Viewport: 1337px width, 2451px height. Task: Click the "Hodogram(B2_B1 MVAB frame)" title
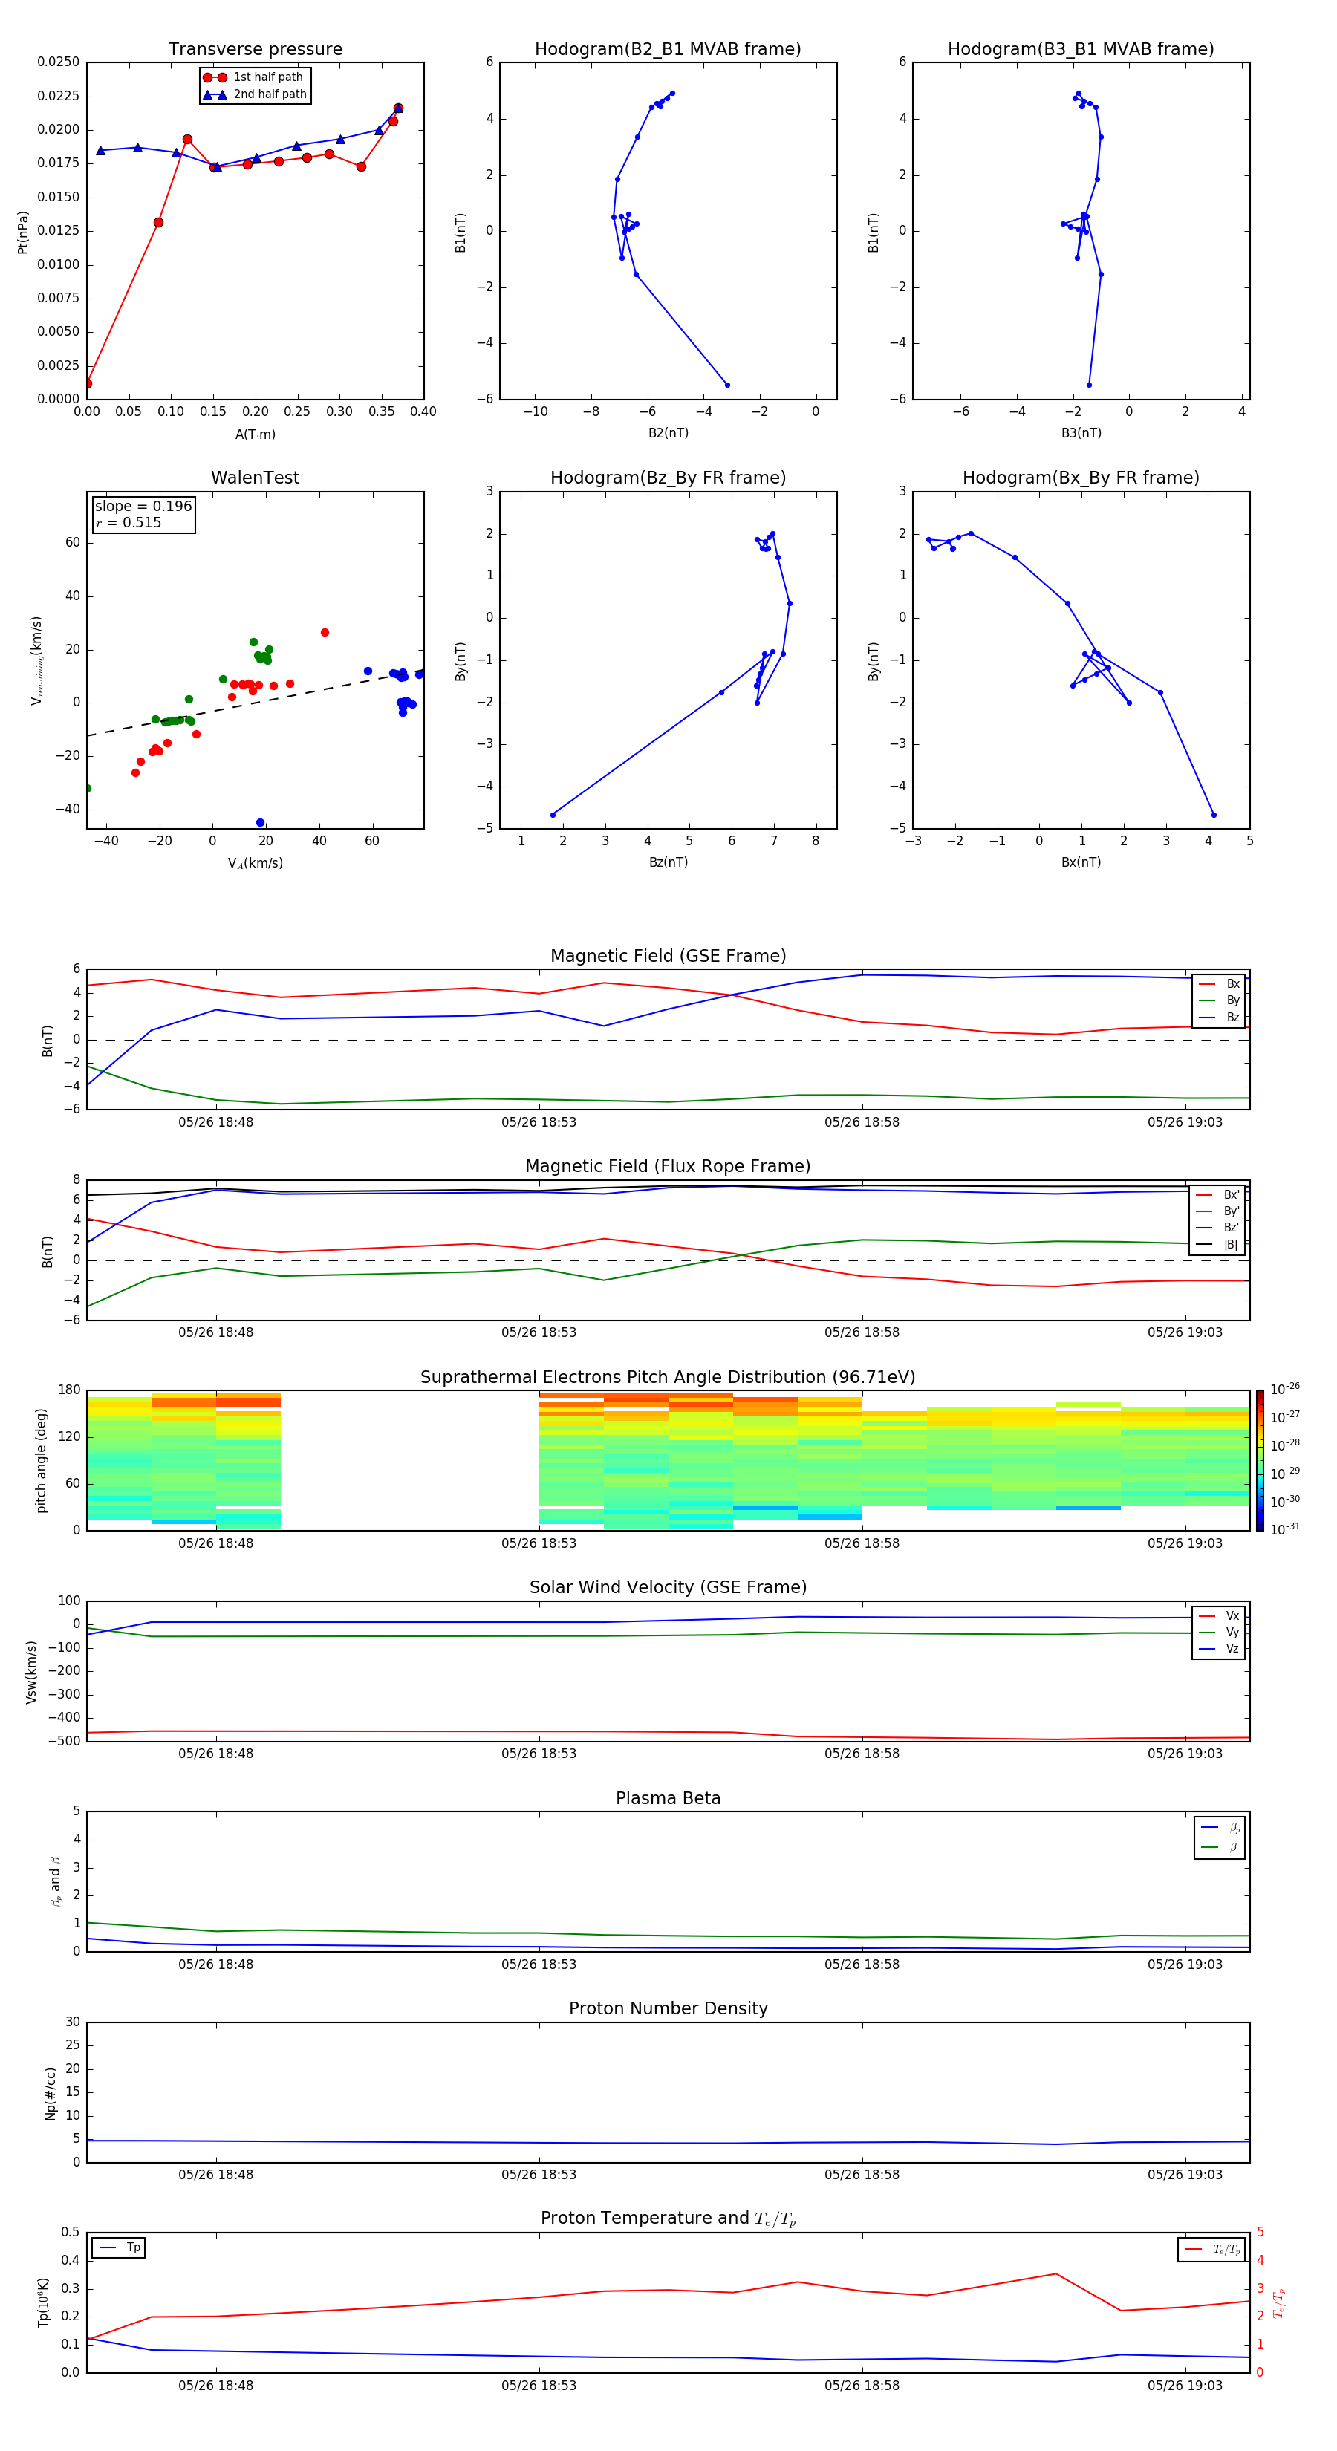667,50
